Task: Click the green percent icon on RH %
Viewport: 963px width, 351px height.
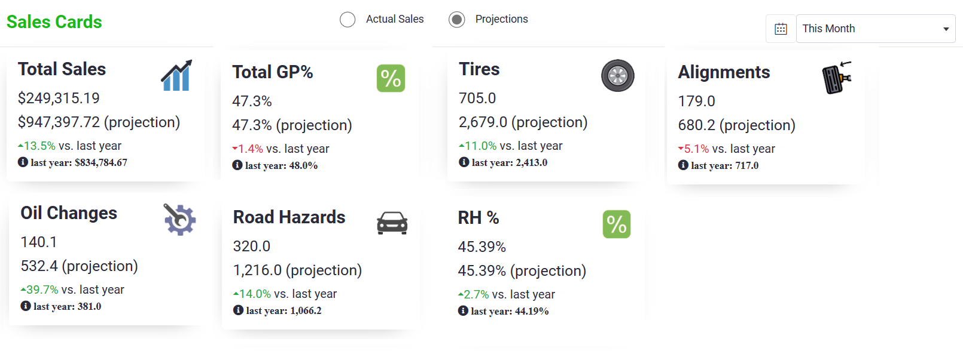Action: click(x=617, y=224)
